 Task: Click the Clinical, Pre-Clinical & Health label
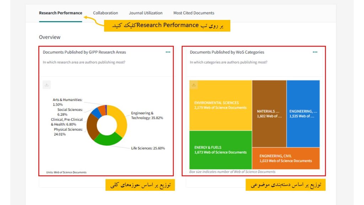tap(66, 122)
